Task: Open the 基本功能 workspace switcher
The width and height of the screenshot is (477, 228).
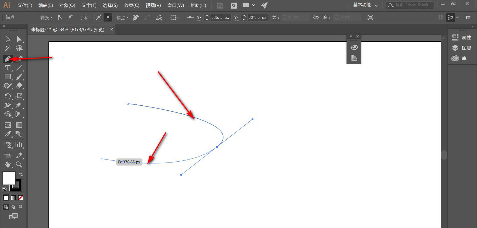Action: (365, 5)
